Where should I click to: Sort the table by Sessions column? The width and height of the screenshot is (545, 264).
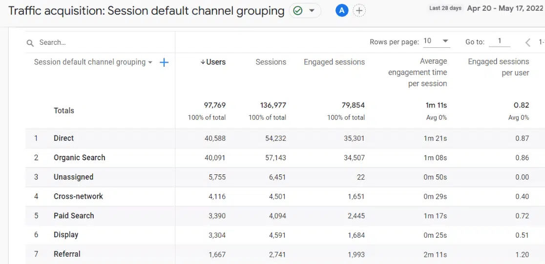(271, 62)
